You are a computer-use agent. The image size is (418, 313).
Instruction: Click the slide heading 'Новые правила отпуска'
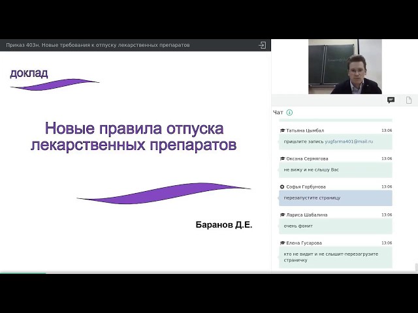point(134,136)
